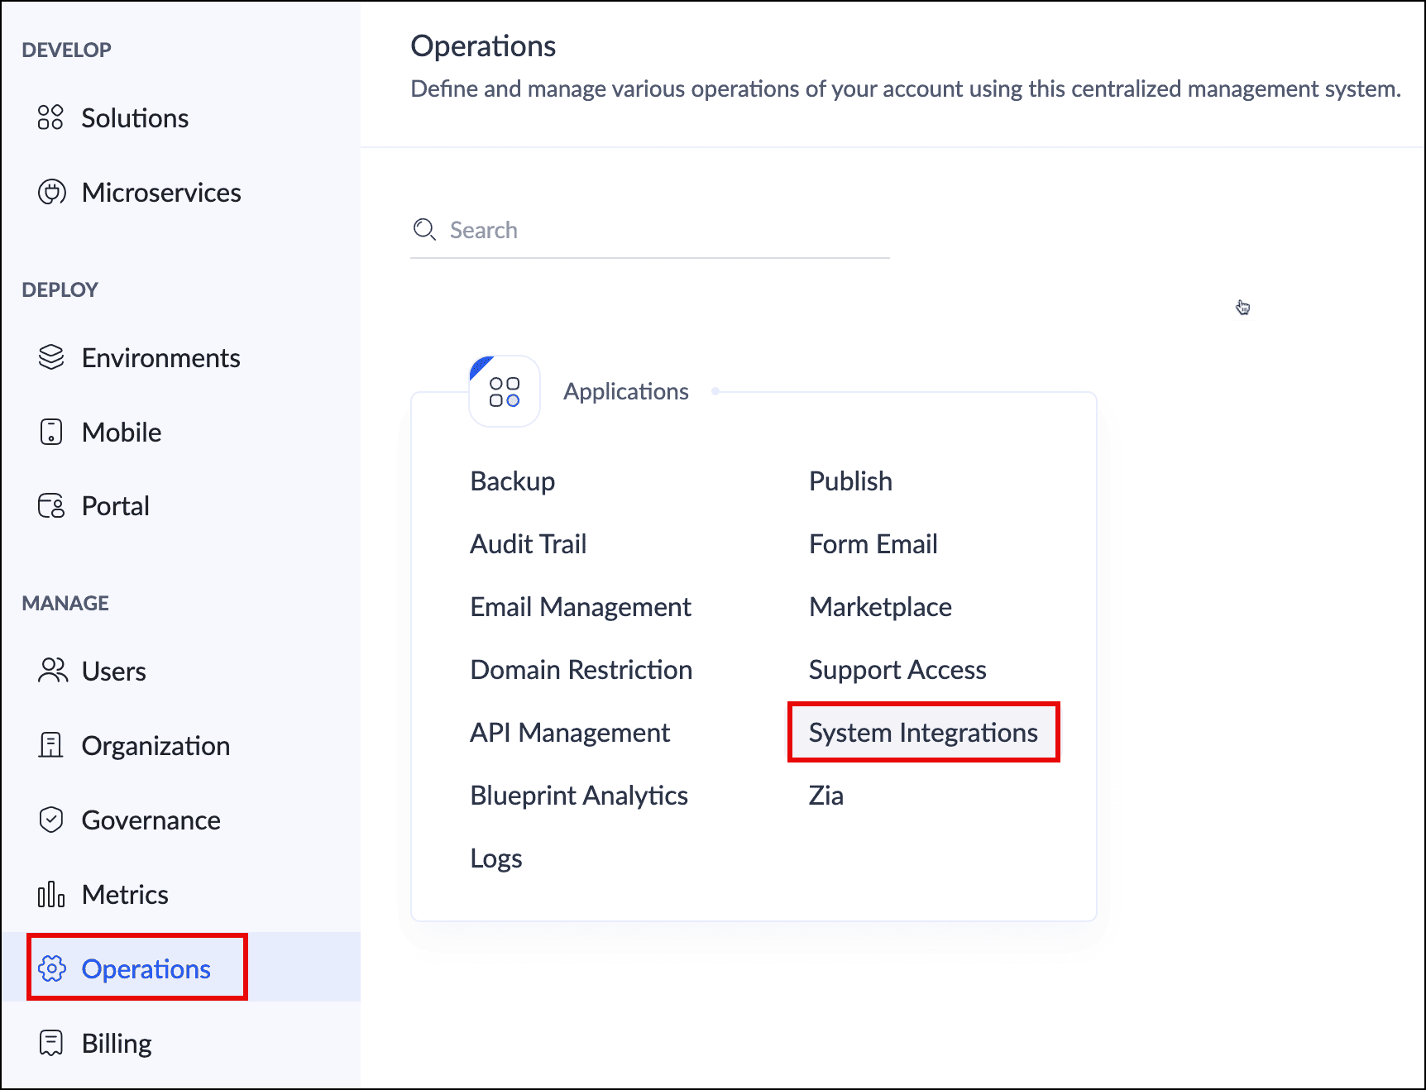Click the Mobile device icon

click(51, 432)
